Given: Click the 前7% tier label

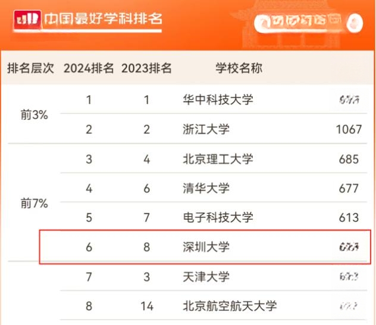Looking at the screenshot, I should click(34, 203).
